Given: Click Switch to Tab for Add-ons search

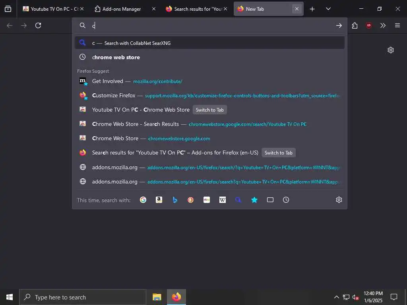Looking at the screenshot, I should click(278, 153).
